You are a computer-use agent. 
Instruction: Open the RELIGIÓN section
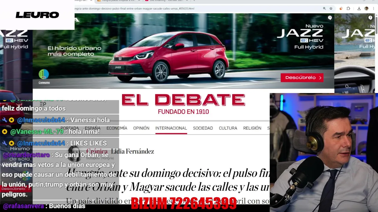[252, 128]
